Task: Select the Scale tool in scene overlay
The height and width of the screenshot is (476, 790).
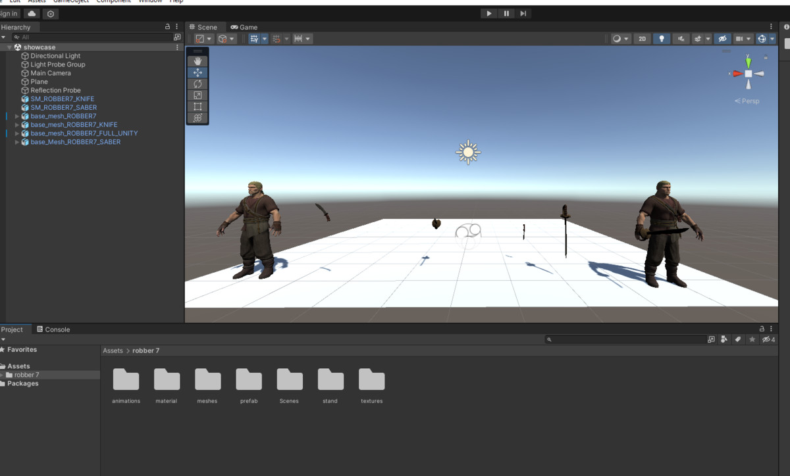Action: (197, 95)
